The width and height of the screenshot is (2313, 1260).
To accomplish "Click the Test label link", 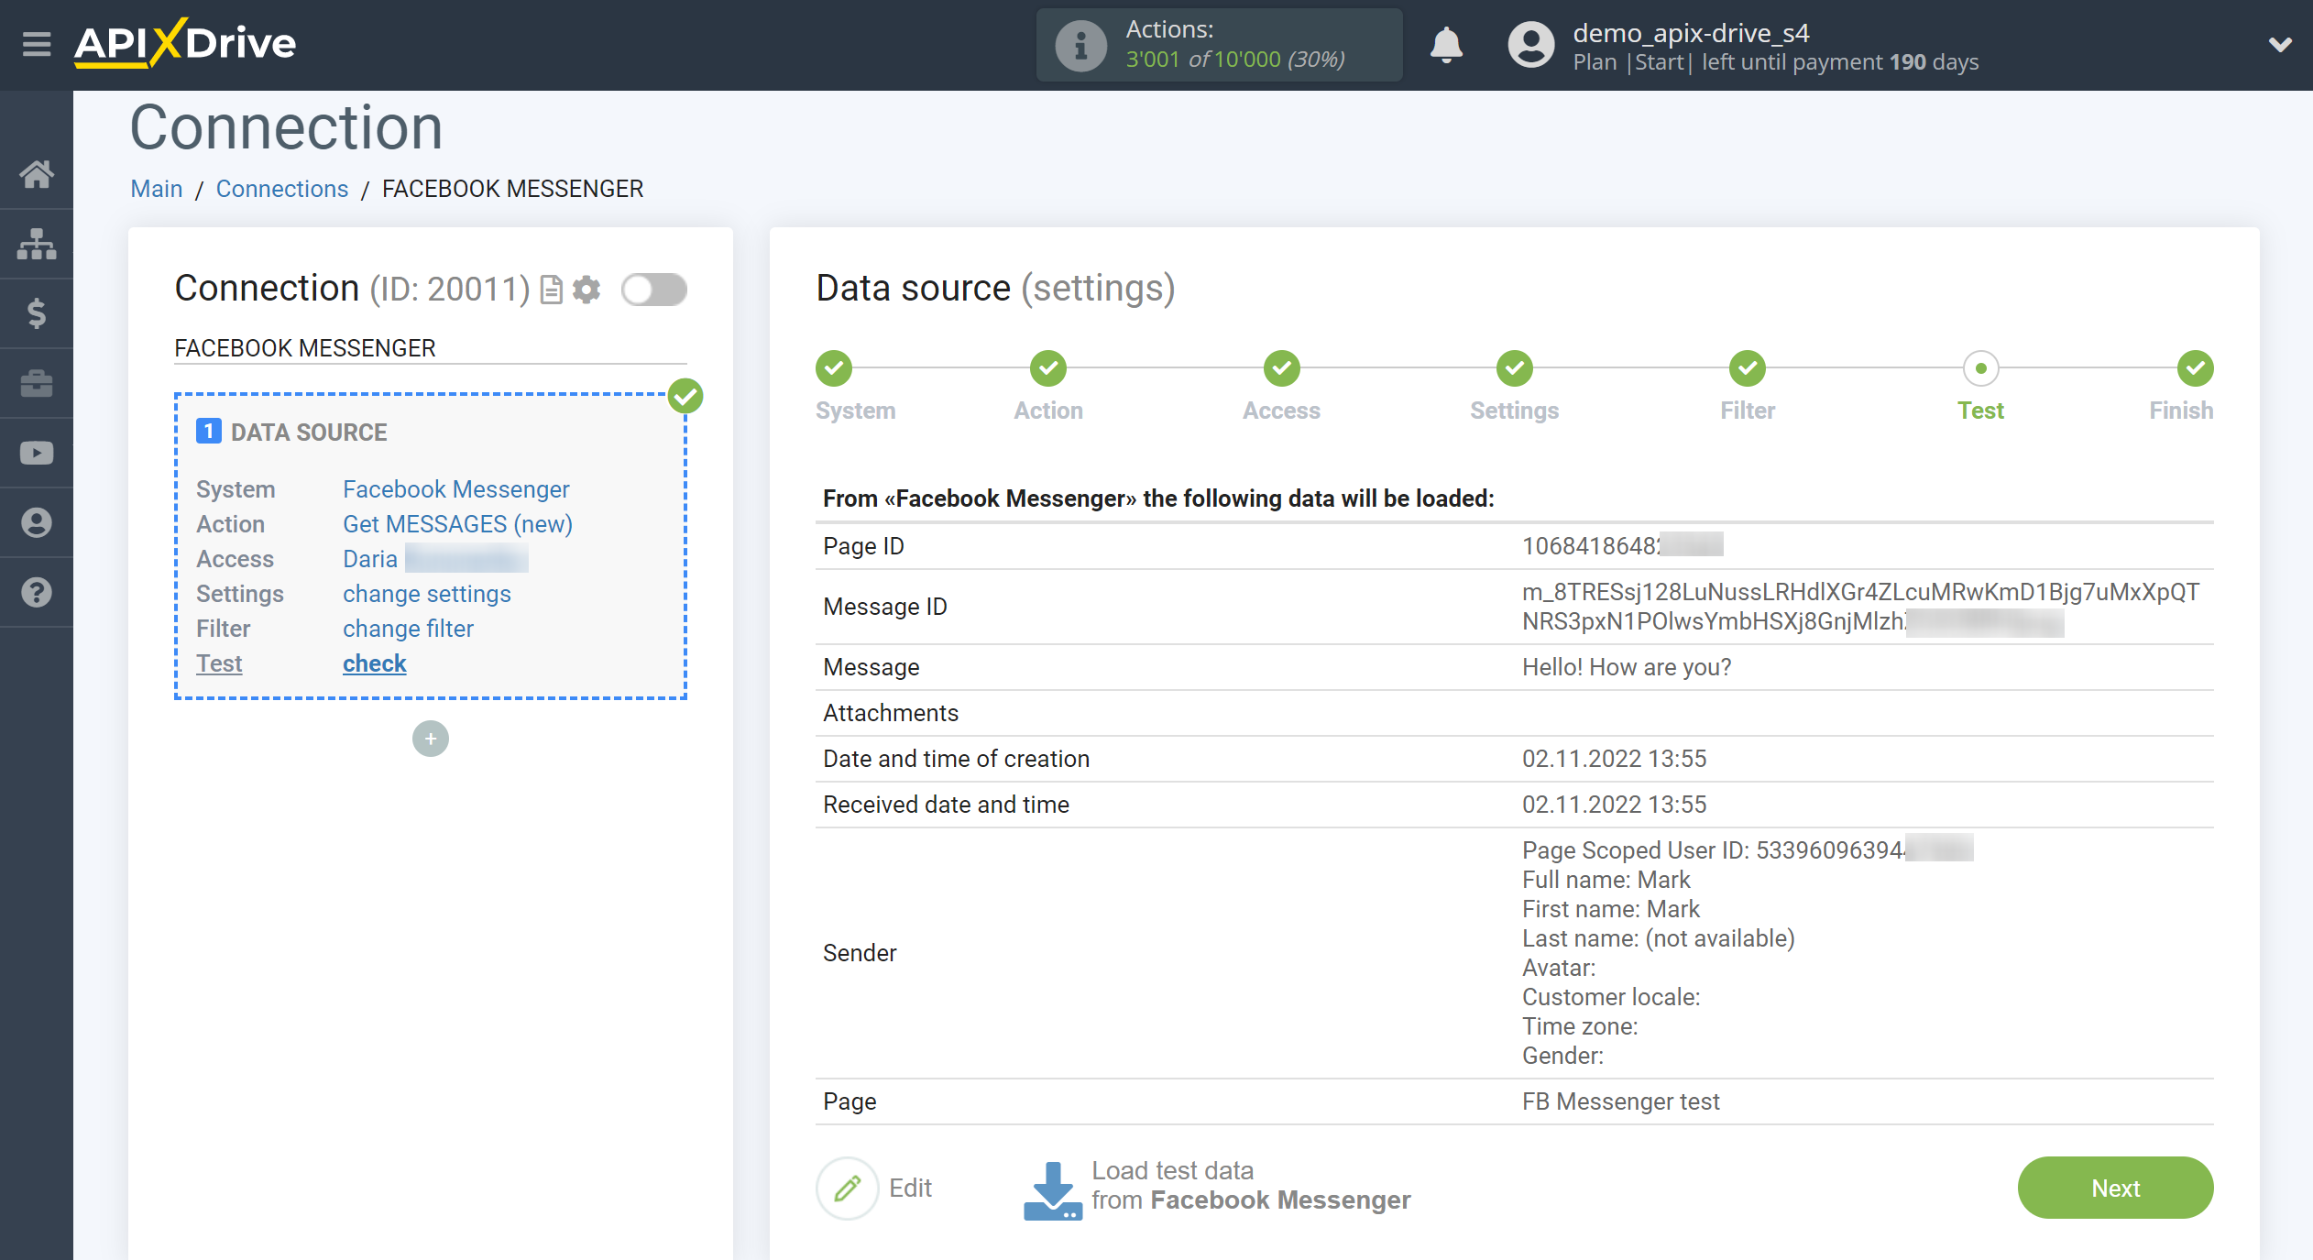I will pos(219,663).
